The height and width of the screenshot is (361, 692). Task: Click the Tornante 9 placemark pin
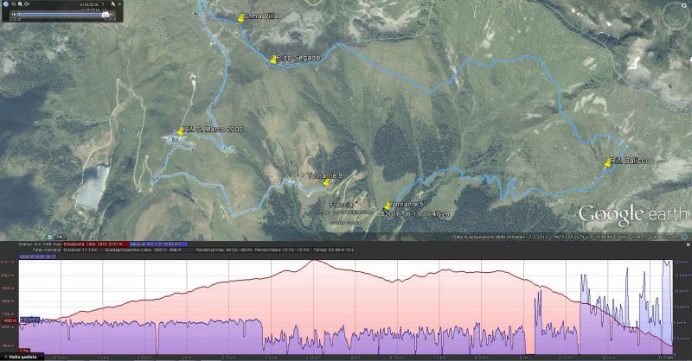(x=327, y=182)
